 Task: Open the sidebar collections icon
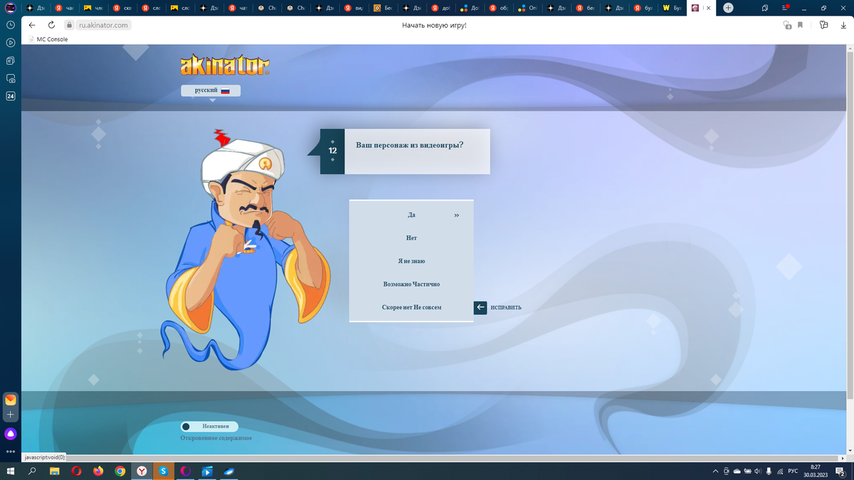[11, 60]
